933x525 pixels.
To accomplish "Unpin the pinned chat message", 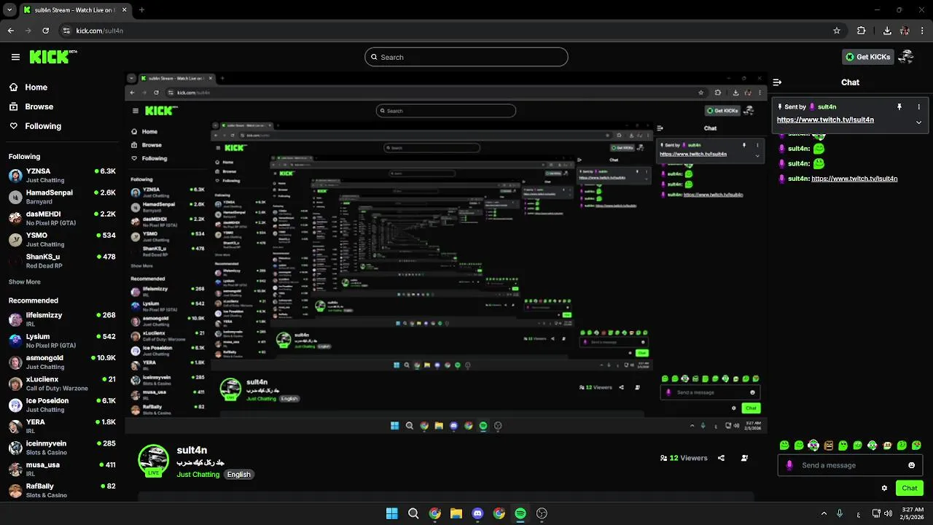I will click(899, 107).
